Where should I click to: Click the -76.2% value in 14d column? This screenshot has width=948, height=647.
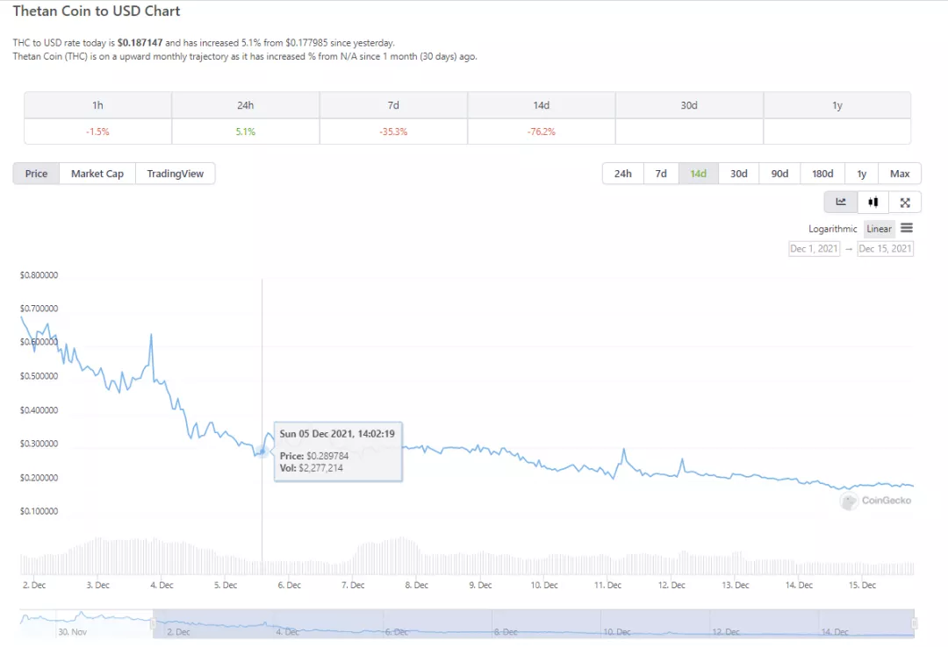pyautogui.click(x=541, y=132)
